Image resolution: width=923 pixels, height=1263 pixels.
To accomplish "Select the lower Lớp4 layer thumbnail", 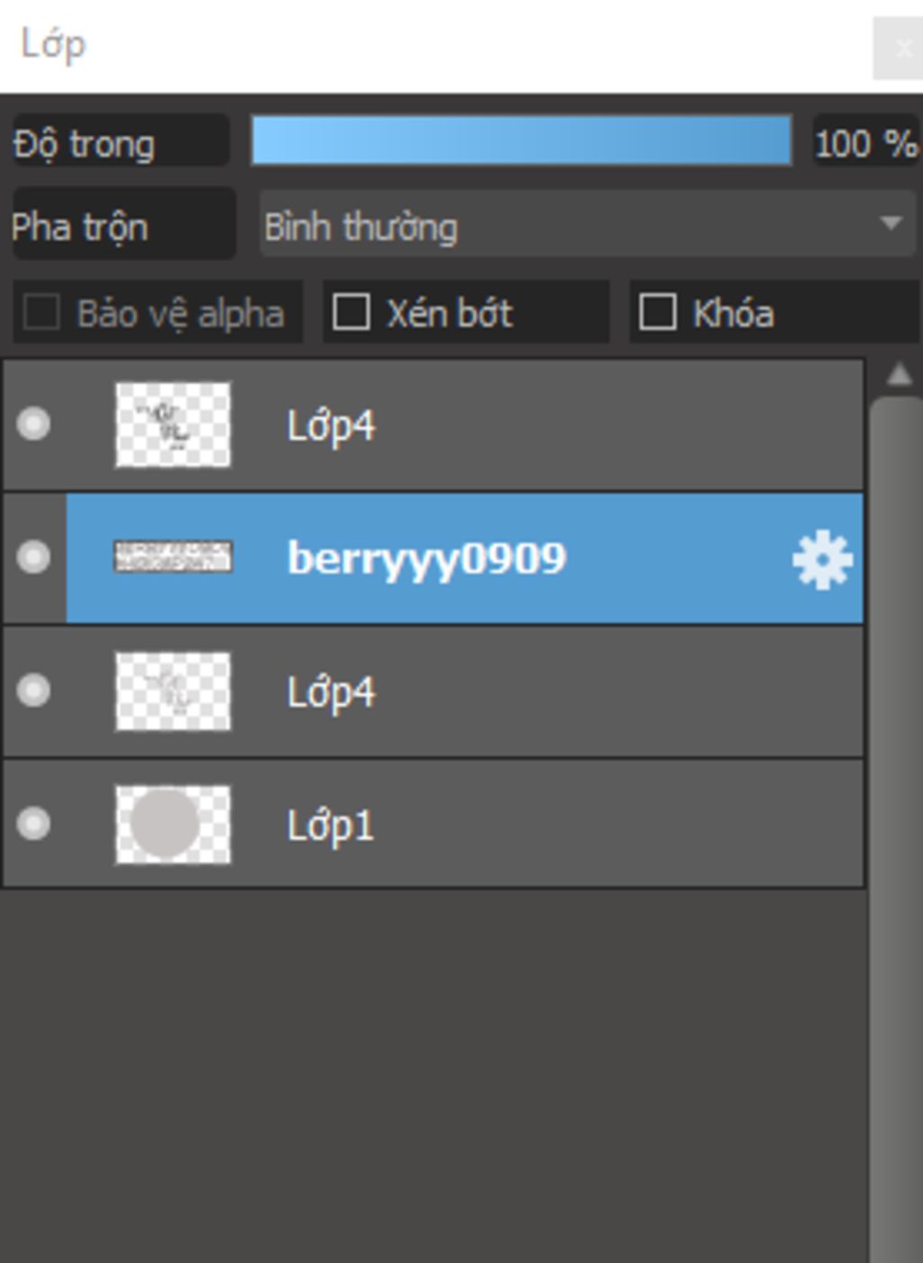I will (x=172, y=691).
